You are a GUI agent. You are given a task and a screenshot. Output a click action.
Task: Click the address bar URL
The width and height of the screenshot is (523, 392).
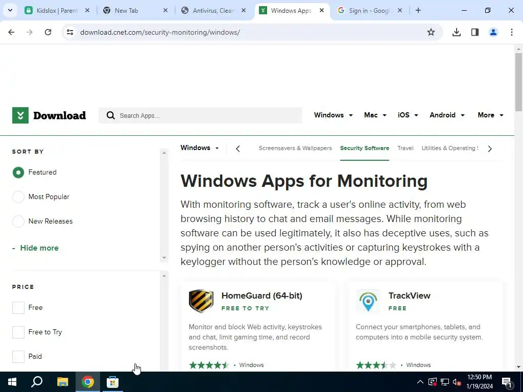(160, 32)
